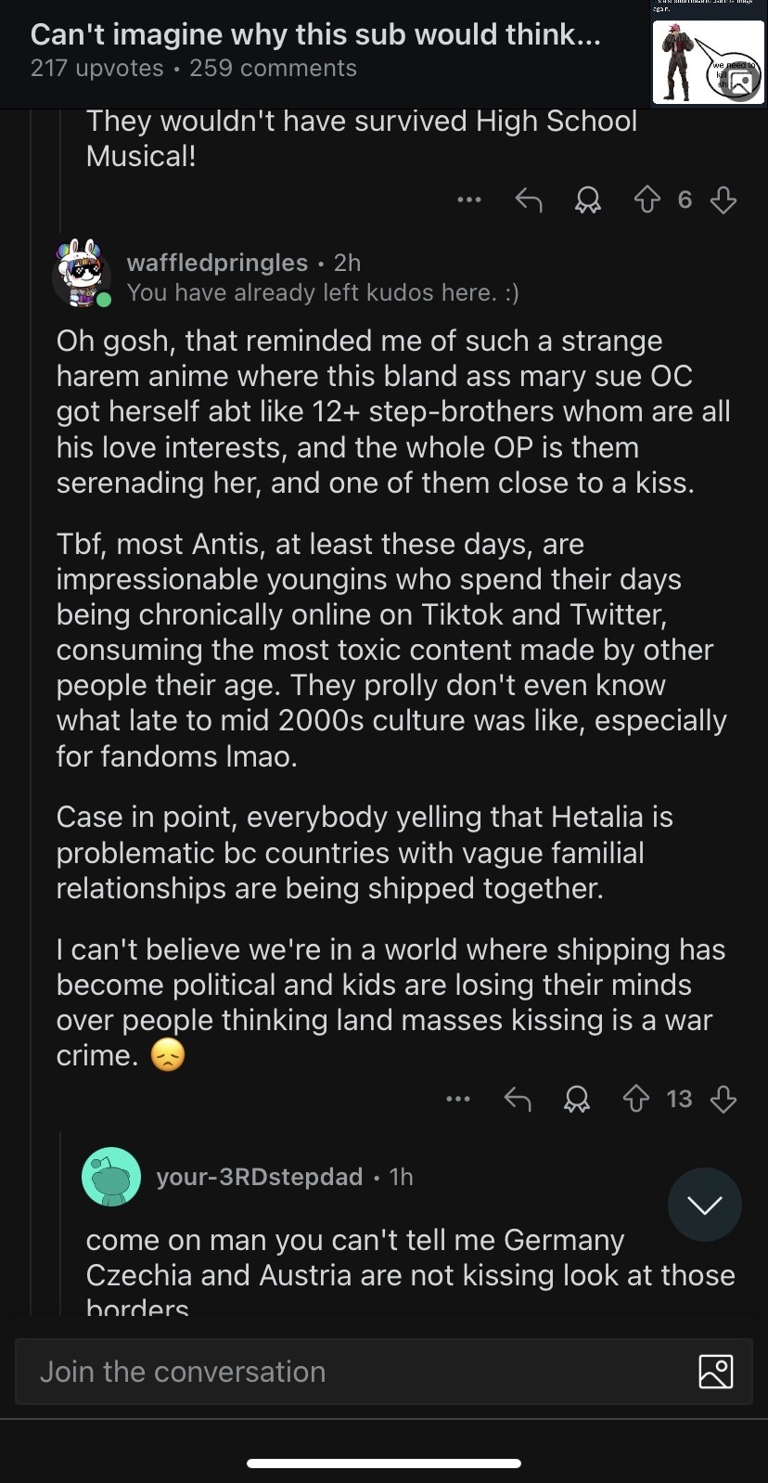Downvote the waffledpringles comment
The width and height of the screenshot is (768, 1483).
723,1099
